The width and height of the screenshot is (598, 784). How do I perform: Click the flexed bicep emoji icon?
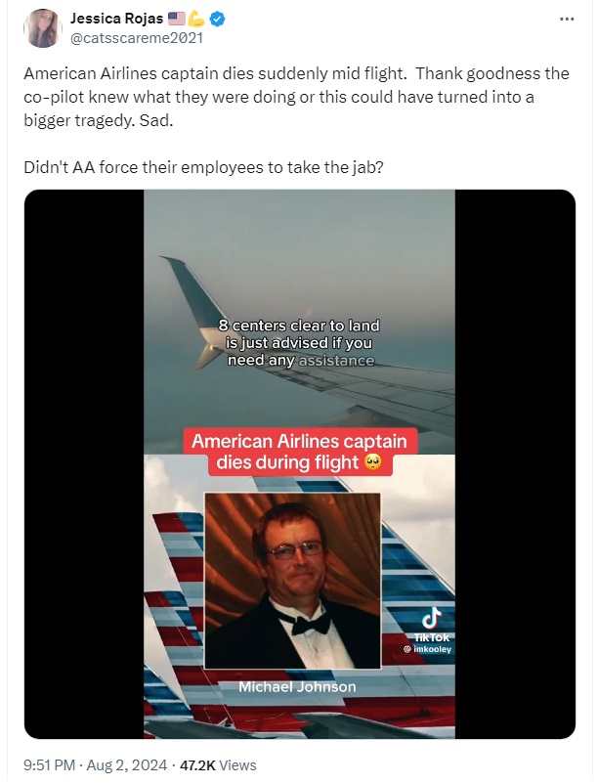[196, 19]
